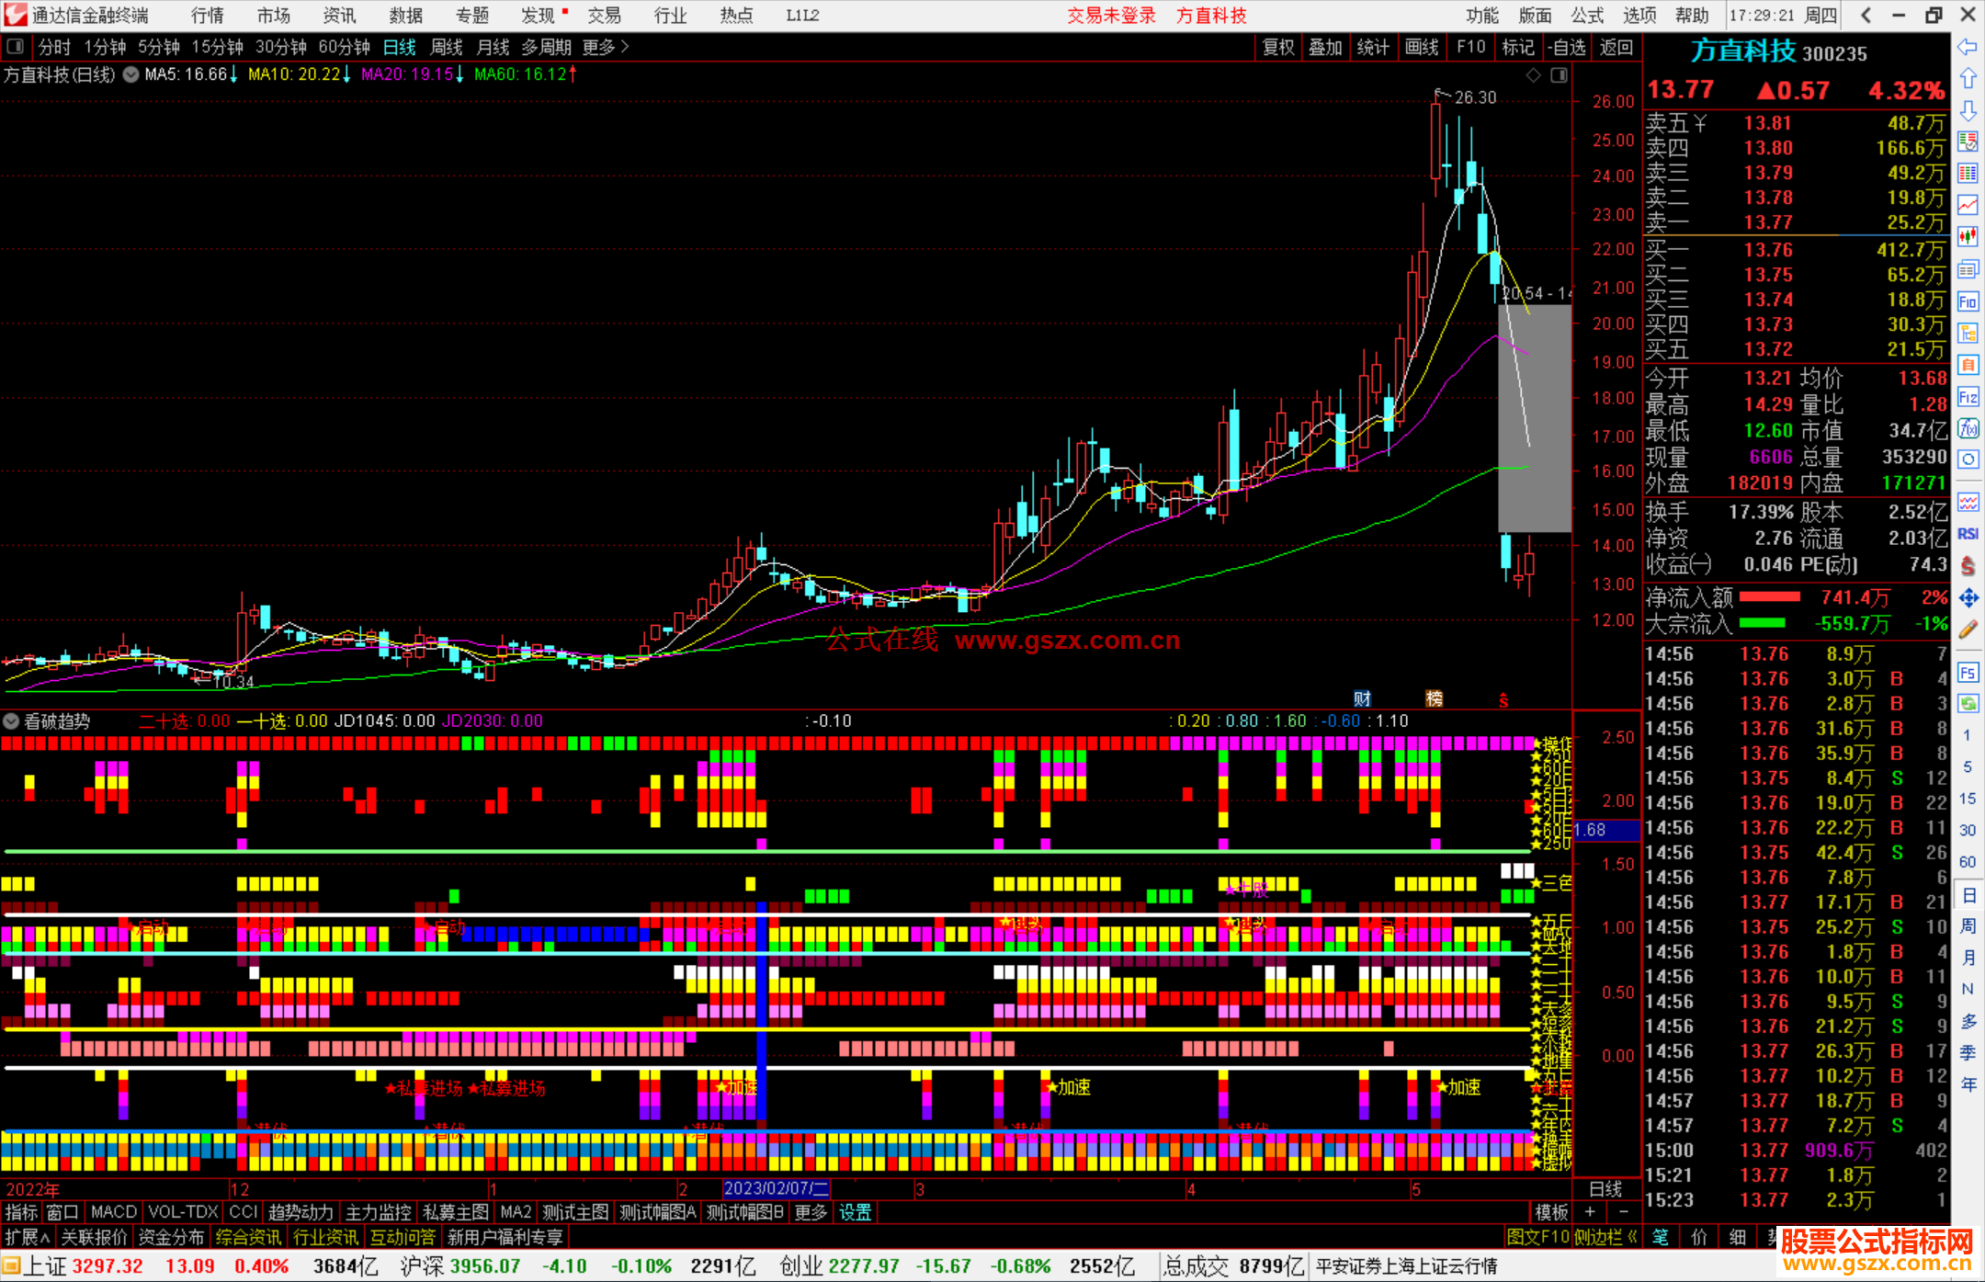Open the quote list table icon
The height and width of the screenshot is (1282, 1985).
pos(1968,173)
